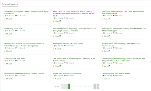Viewport: 151px width, 91px height.
Task: Click the previous page arrow button
Action: click(65, 86)
